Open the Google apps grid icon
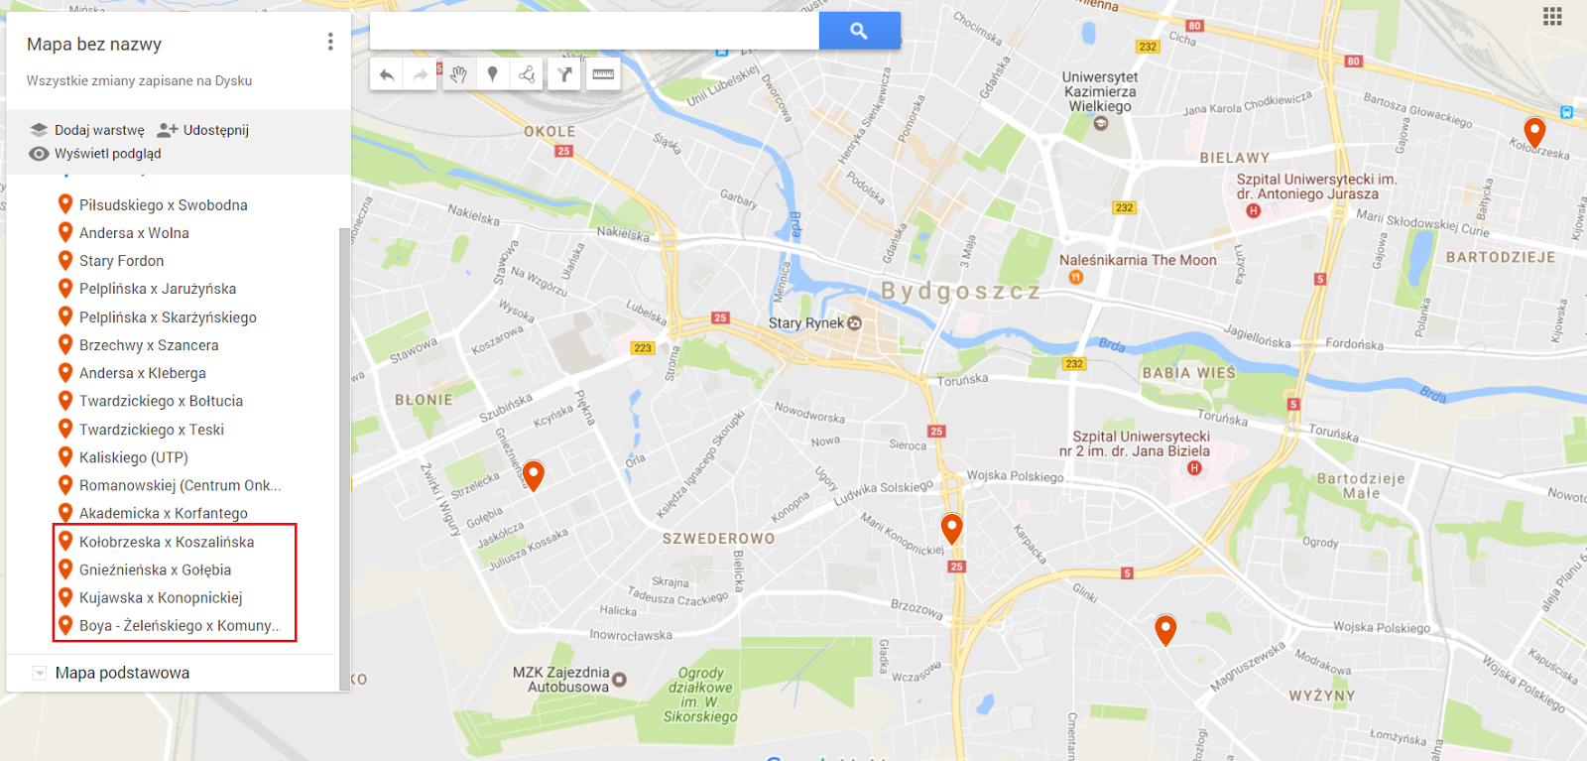1587x761 pixels. pyautogui.click(x=1552, y=16)
